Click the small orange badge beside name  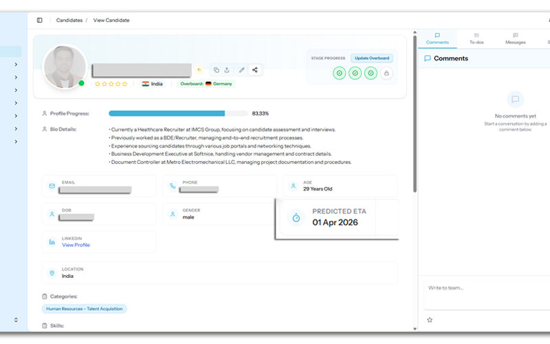[199, 69]
